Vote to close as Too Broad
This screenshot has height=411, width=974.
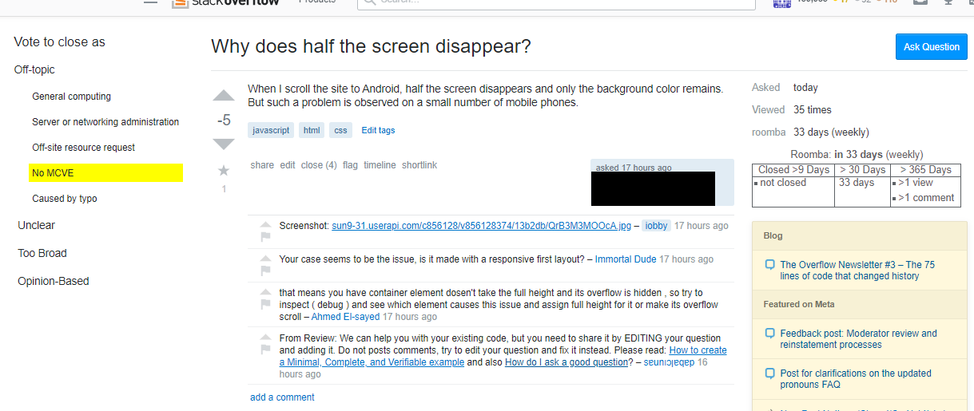click(x=42, y=253)
